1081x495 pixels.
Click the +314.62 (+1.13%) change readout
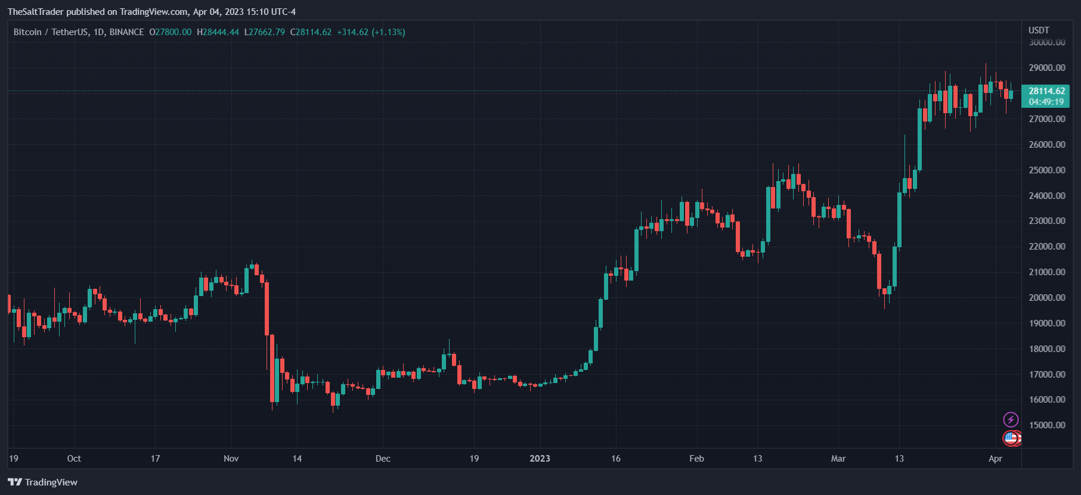pos(371,32)
